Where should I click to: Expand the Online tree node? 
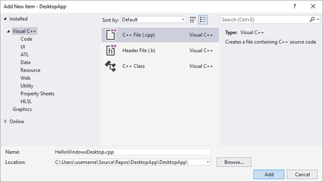(6, 121)
